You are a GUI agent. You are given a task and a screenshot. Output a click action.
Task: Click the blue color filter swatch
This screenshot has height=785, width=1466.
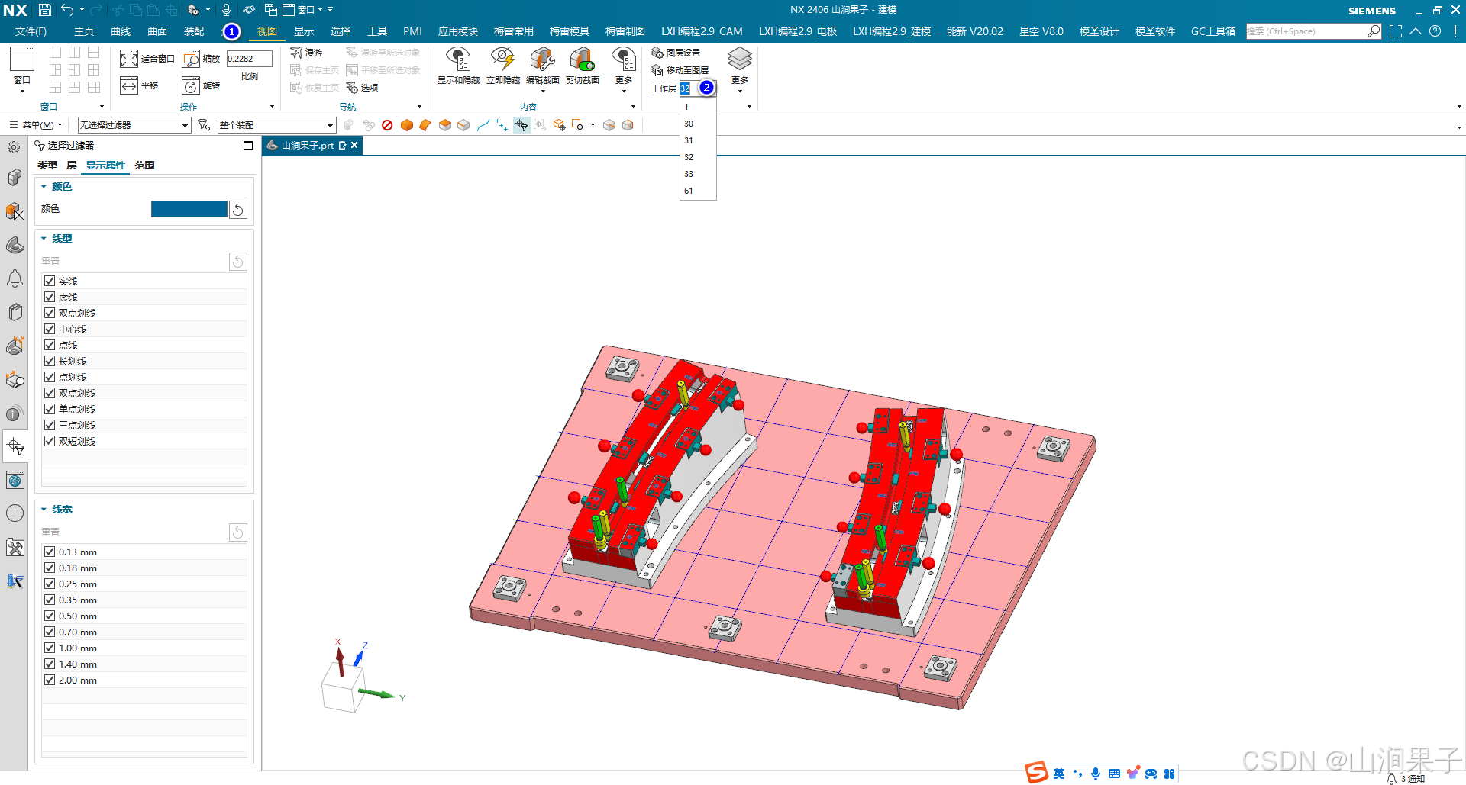[x=189, y=209]
